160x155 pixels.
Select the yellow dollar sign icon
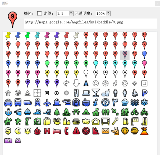pos(8,131)
